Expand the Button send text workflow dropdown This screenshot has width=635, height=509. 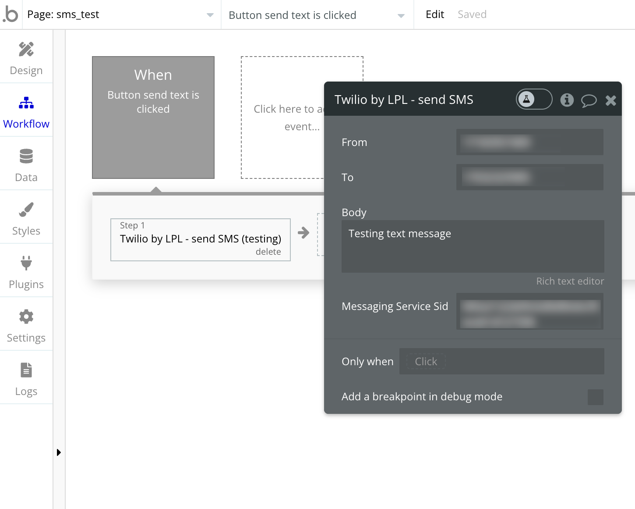(x=400, y=16)
